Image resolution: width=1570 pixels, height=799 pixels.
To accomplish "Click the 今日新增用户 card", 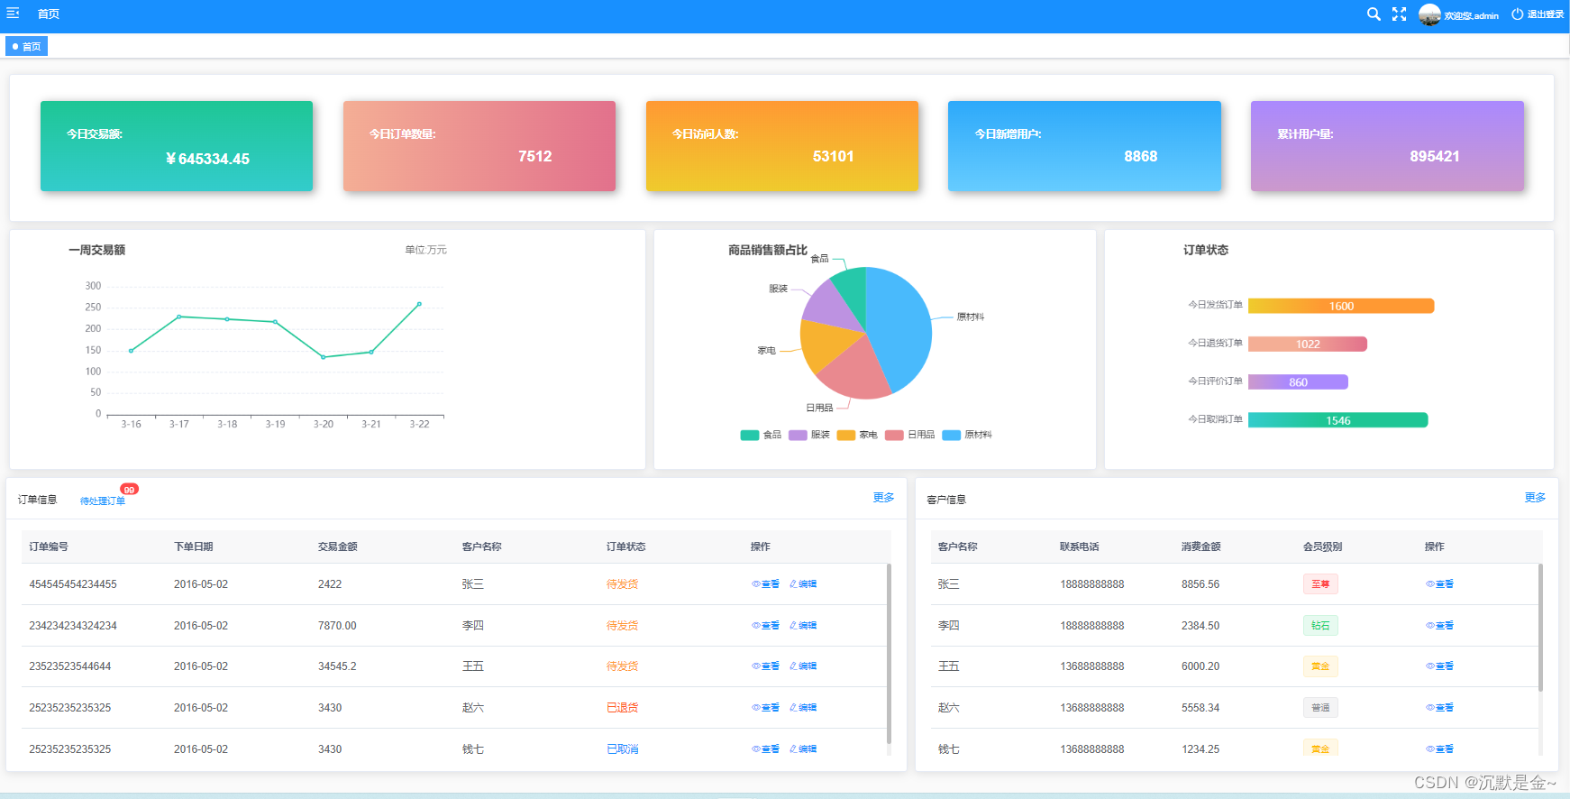I will [x=1084, y=146].
